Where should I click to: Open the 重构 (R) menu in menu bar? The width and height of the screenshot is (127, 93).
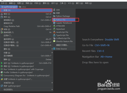pyautogui.click(x=46, y=3)
